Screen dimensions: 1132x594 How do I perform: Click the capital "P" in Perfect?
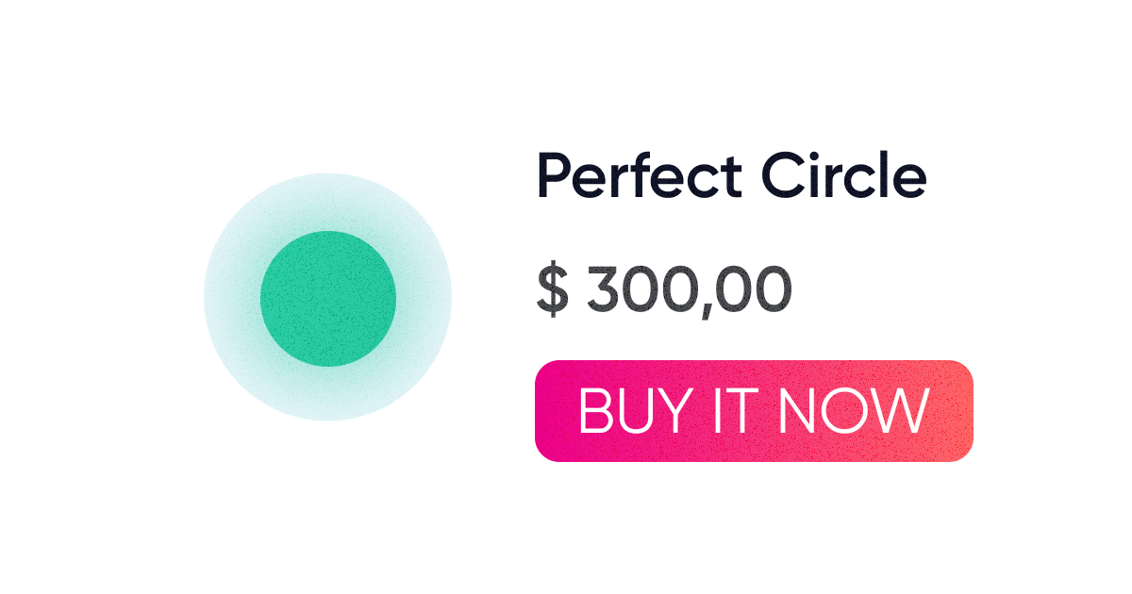point(552,176)
